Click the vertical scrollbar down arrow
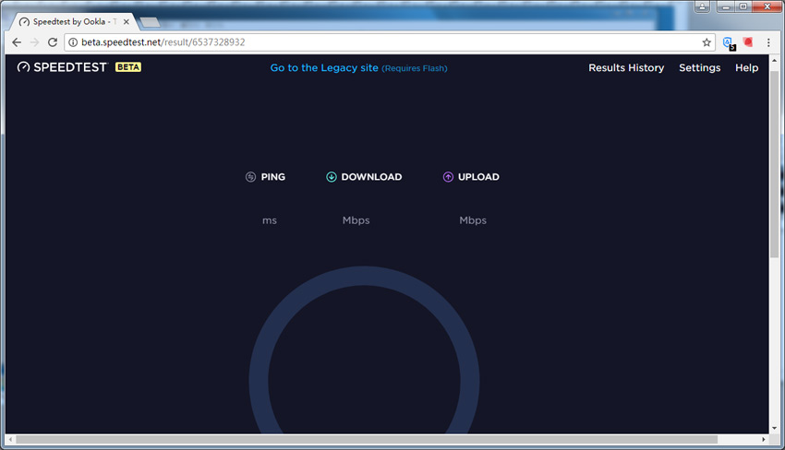This screenshot has height=450, width=785. pyautogui.click(x=774, y=428)
